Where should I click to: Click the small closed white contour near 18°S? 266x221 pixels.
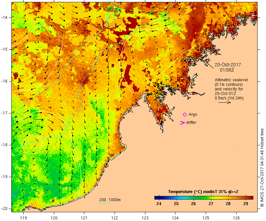(32, 144)
